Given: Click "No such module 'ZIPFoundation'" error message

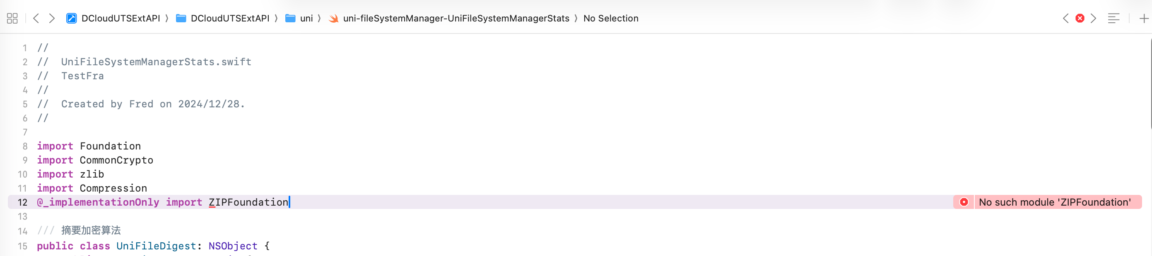Looking at the screenshot, I should [1055, 202].
